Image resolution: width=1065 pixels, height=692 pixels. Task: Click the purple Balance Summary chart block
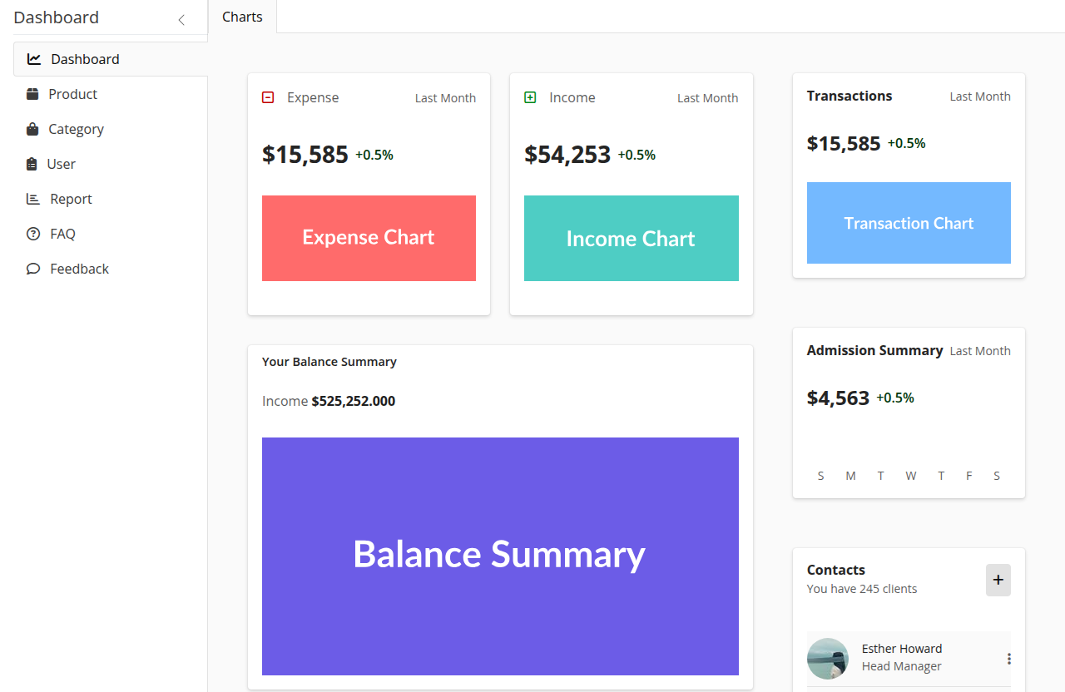[x=500, y=556]
